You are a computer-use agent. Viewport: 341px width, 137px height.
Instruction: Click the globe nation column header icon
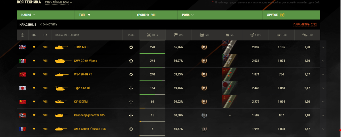click(22, 35)
